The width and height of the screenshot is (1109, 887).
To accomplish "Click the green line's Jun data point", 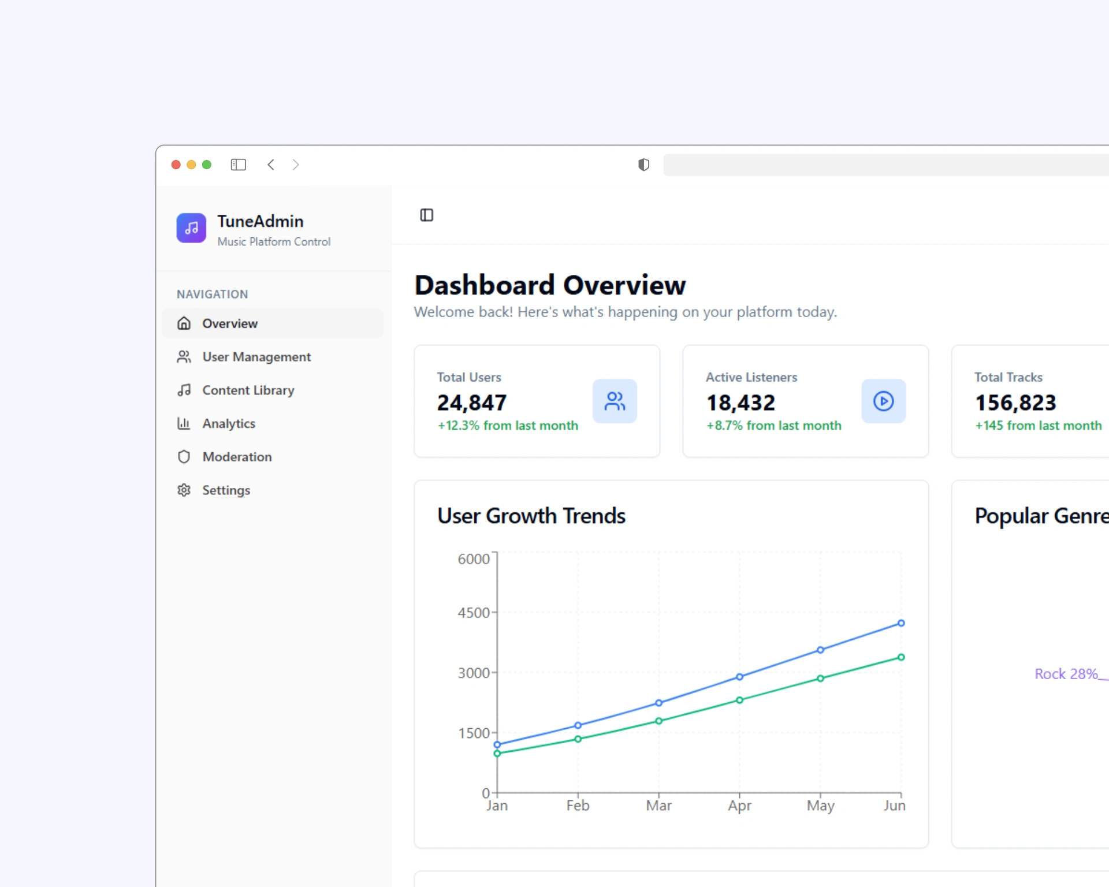I will coord(901,657).
